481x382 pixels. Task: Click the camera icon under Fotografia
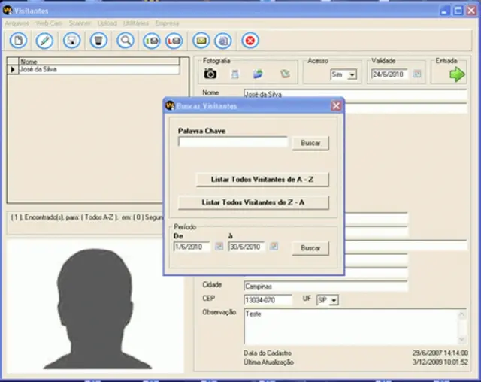tap(210, 74)
